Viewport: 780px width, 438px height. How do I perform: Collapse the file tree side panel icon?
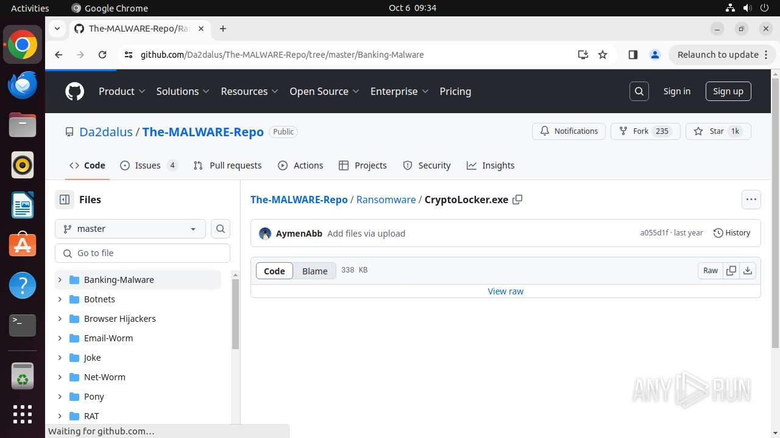[64, 200]
